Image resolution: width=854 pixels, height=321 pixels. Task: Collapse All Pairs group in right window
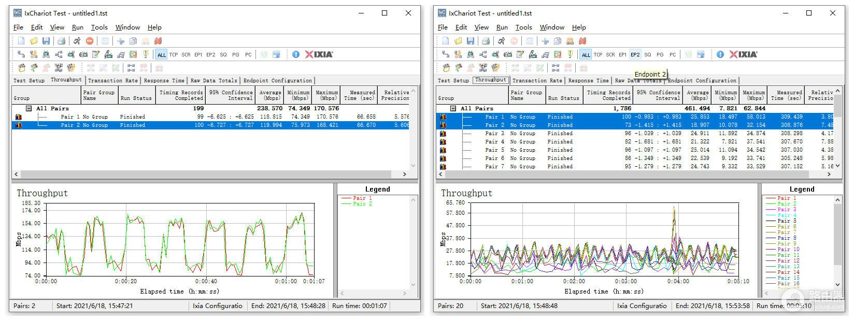pos(453,109)
